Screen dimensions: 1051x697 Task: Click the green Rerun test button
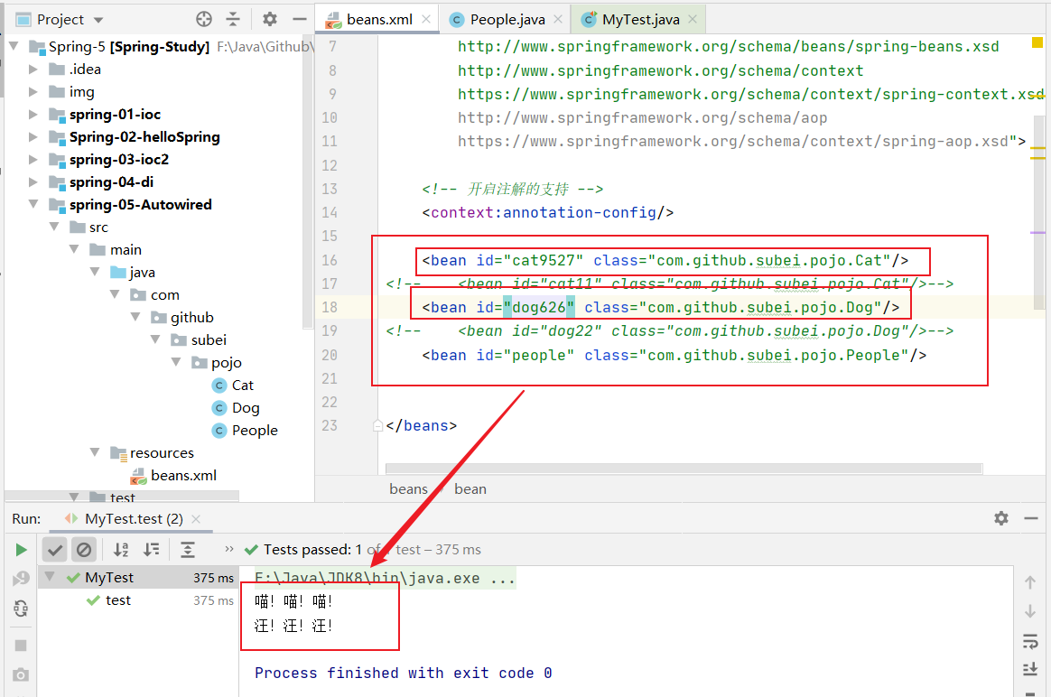click(x=21, y=550)
